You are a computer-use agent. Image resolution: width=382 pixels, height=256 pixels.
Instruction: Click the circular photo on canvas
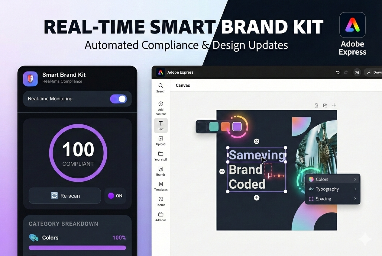(316, 148)
